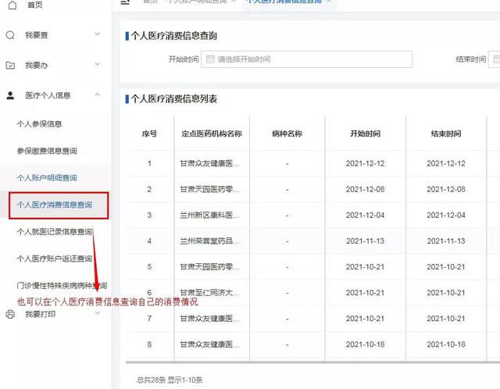The width and height of the screenshot is (500, 389).
Task: Click the magnifier icon beside 我要查
Action: click(x=10, y=34)
